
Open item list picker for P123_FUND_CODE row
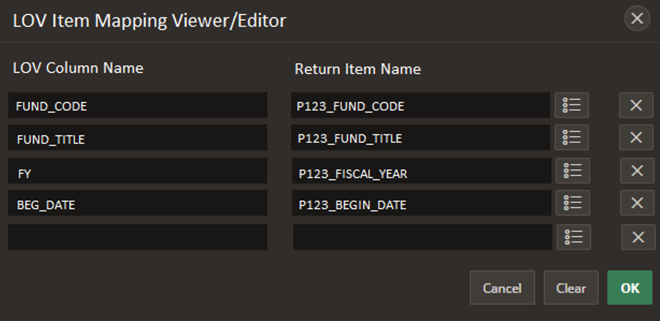571,105
